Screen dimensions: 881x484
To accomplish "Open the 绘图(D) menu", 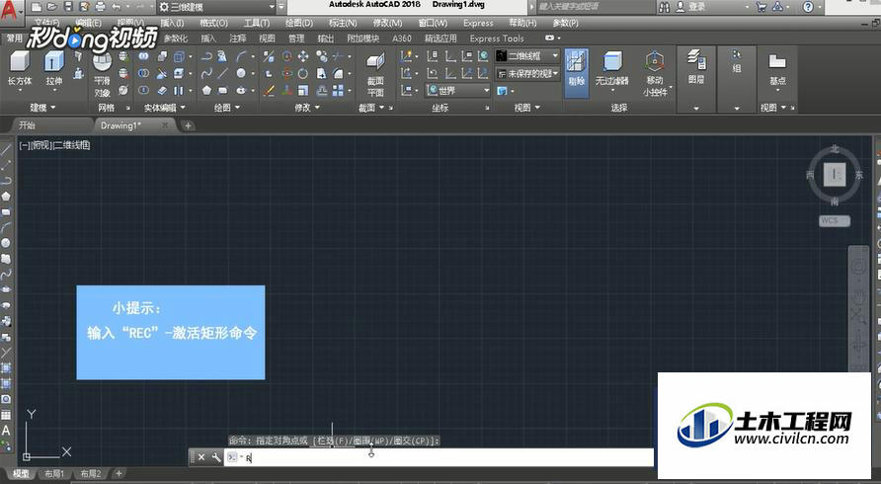I will pos(299,23).
